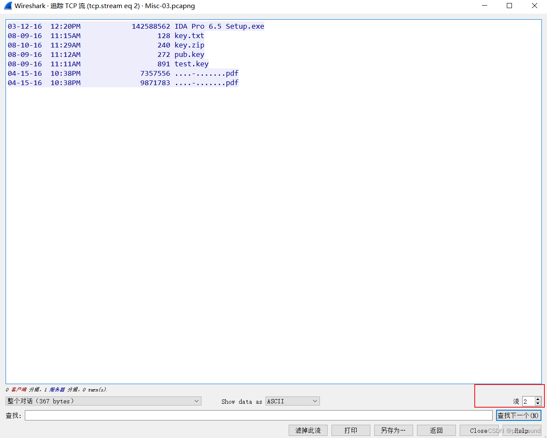Click the packet count summary line
Screen dimensions: 547x438
(x=56, y=390)
